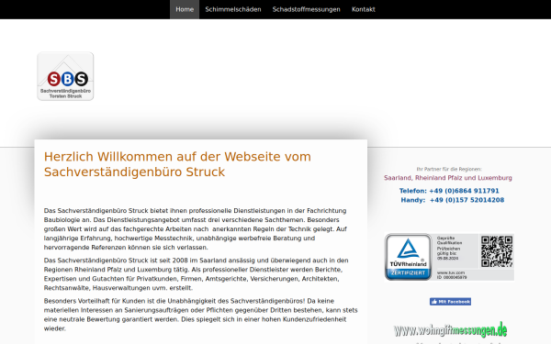Screen dimensions: 551x344
Task: Click the paragraph mentioning 'seit 2008 im Saarland'
Action: click(x=197, y=274)
